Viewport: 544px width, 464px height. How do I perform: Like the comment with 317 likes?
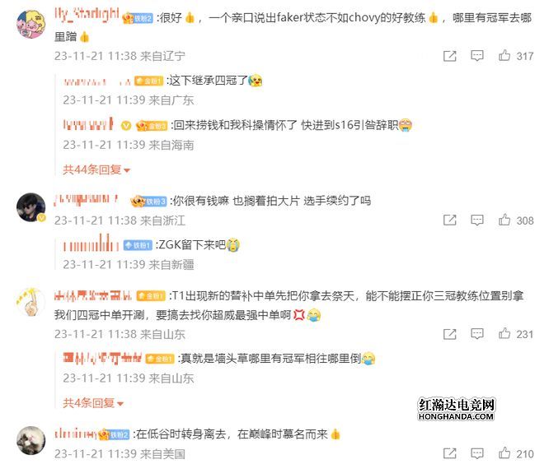(x=504, y=55)
